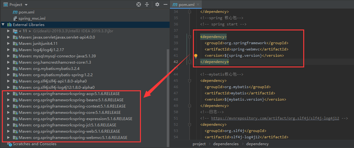
Task: Click fold marker at line 34
Action: tap(190, 12)
